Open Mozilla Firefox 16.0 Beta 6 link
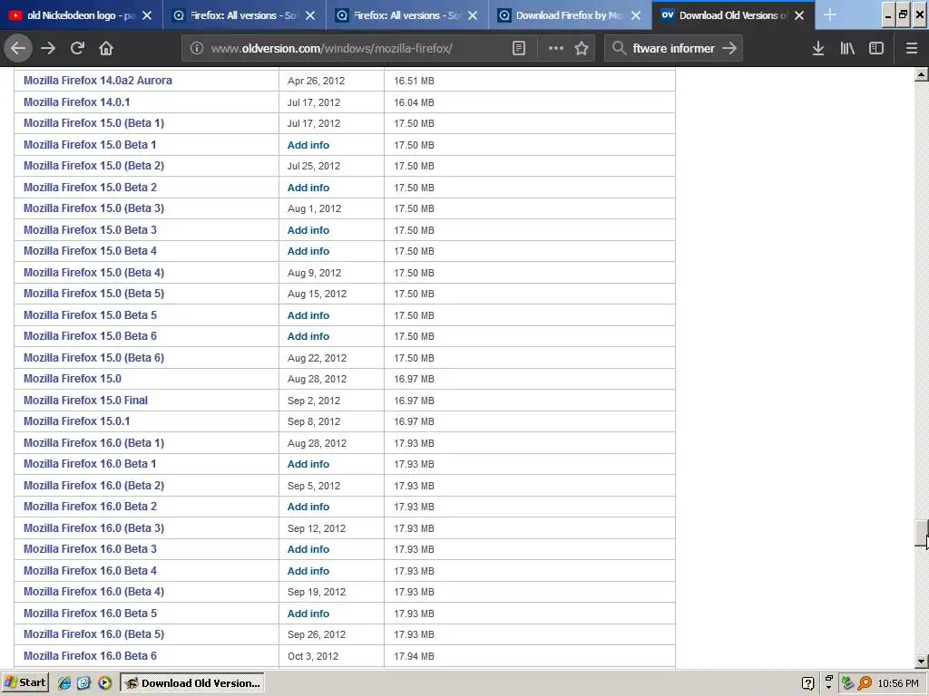This screenshot has width=929, height=696. click(90, 656)
